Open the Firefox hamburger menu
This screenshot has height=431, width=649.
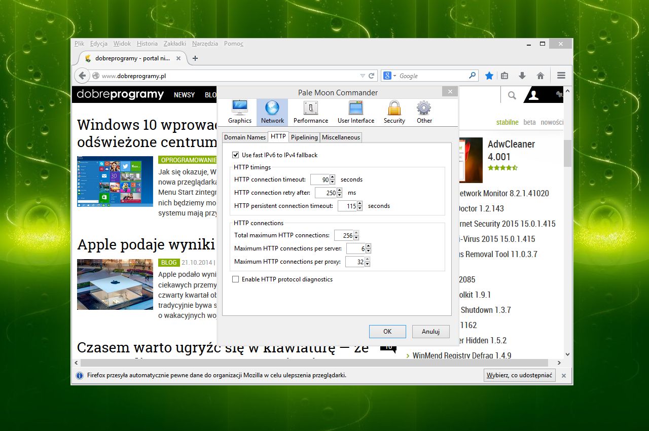[x=561, y=76]
